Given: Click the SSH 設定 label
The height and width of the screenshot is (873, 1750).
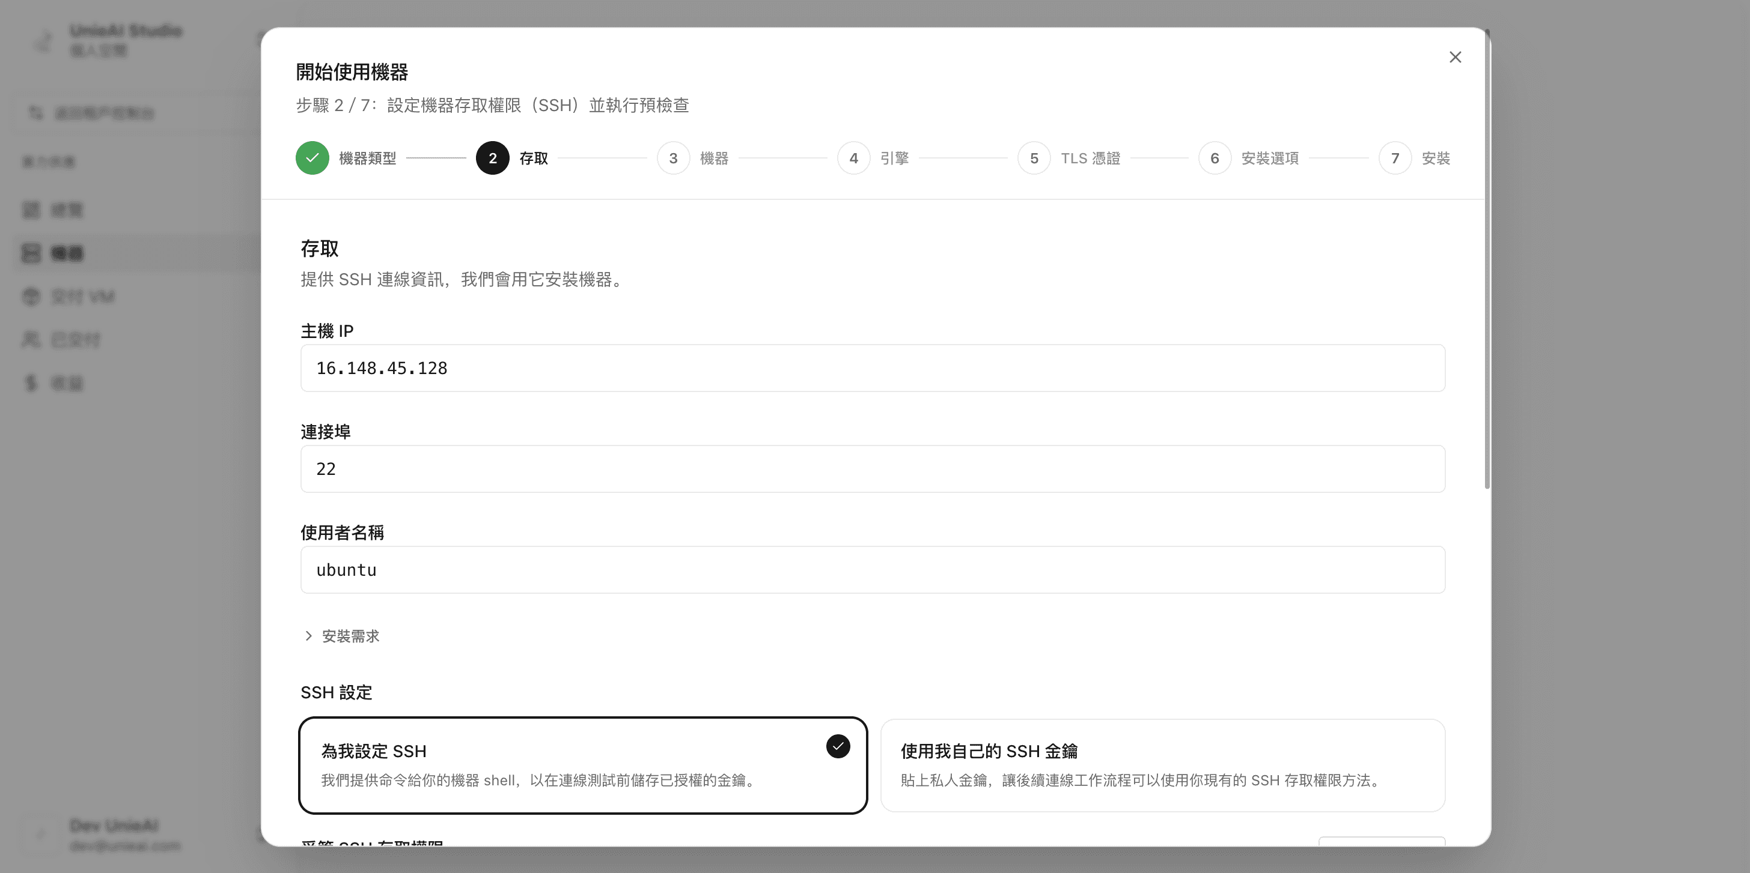Looking at the screenshot, I should (337, 692).
